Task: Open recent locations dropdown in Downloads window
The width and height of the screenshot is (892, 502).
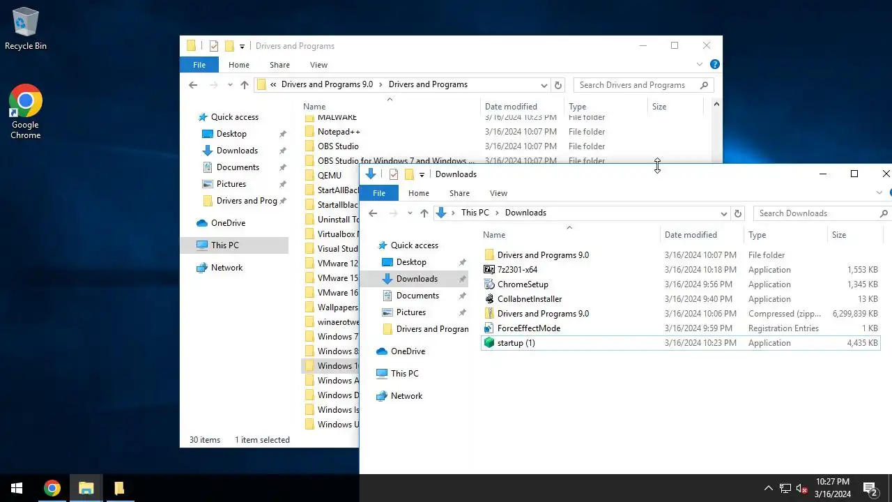Action: pos(410,213)
